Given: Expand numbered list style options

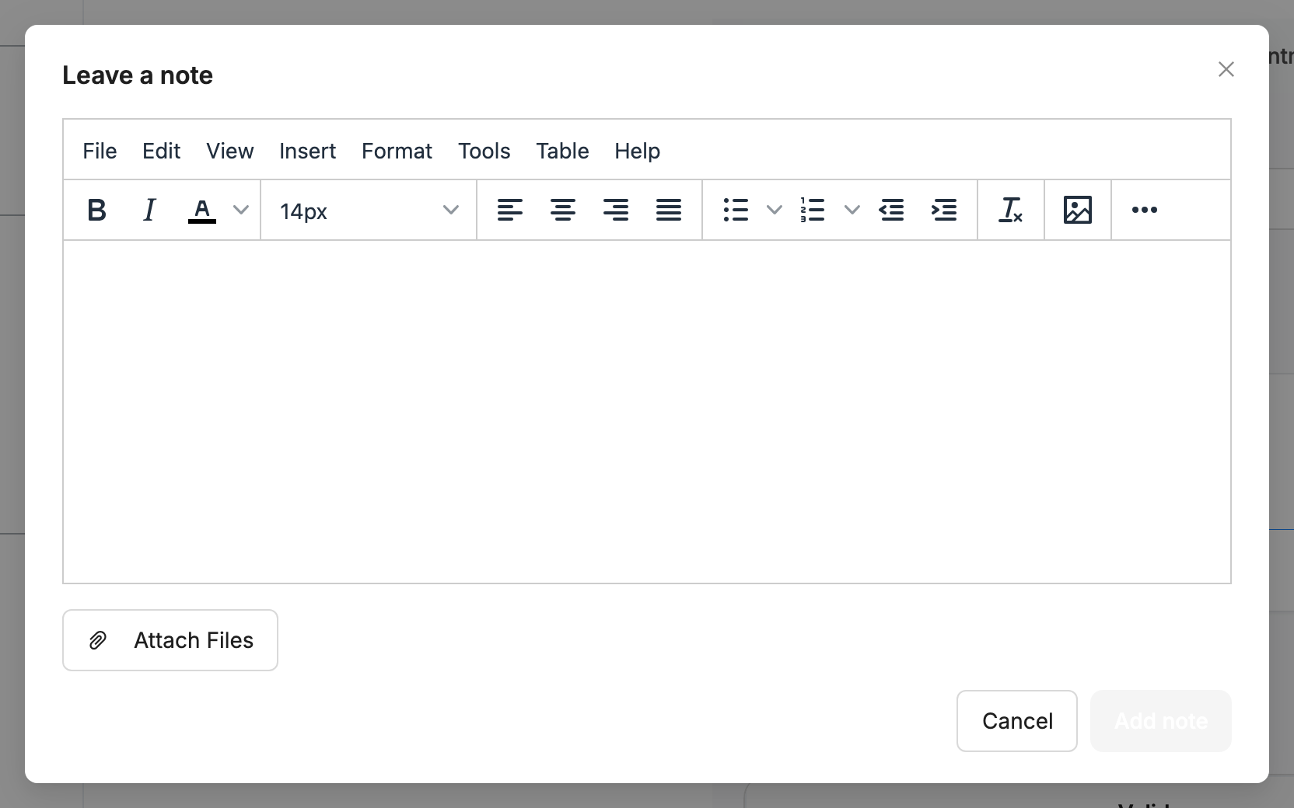Looking at the screenshot, I should pos(852,210).
